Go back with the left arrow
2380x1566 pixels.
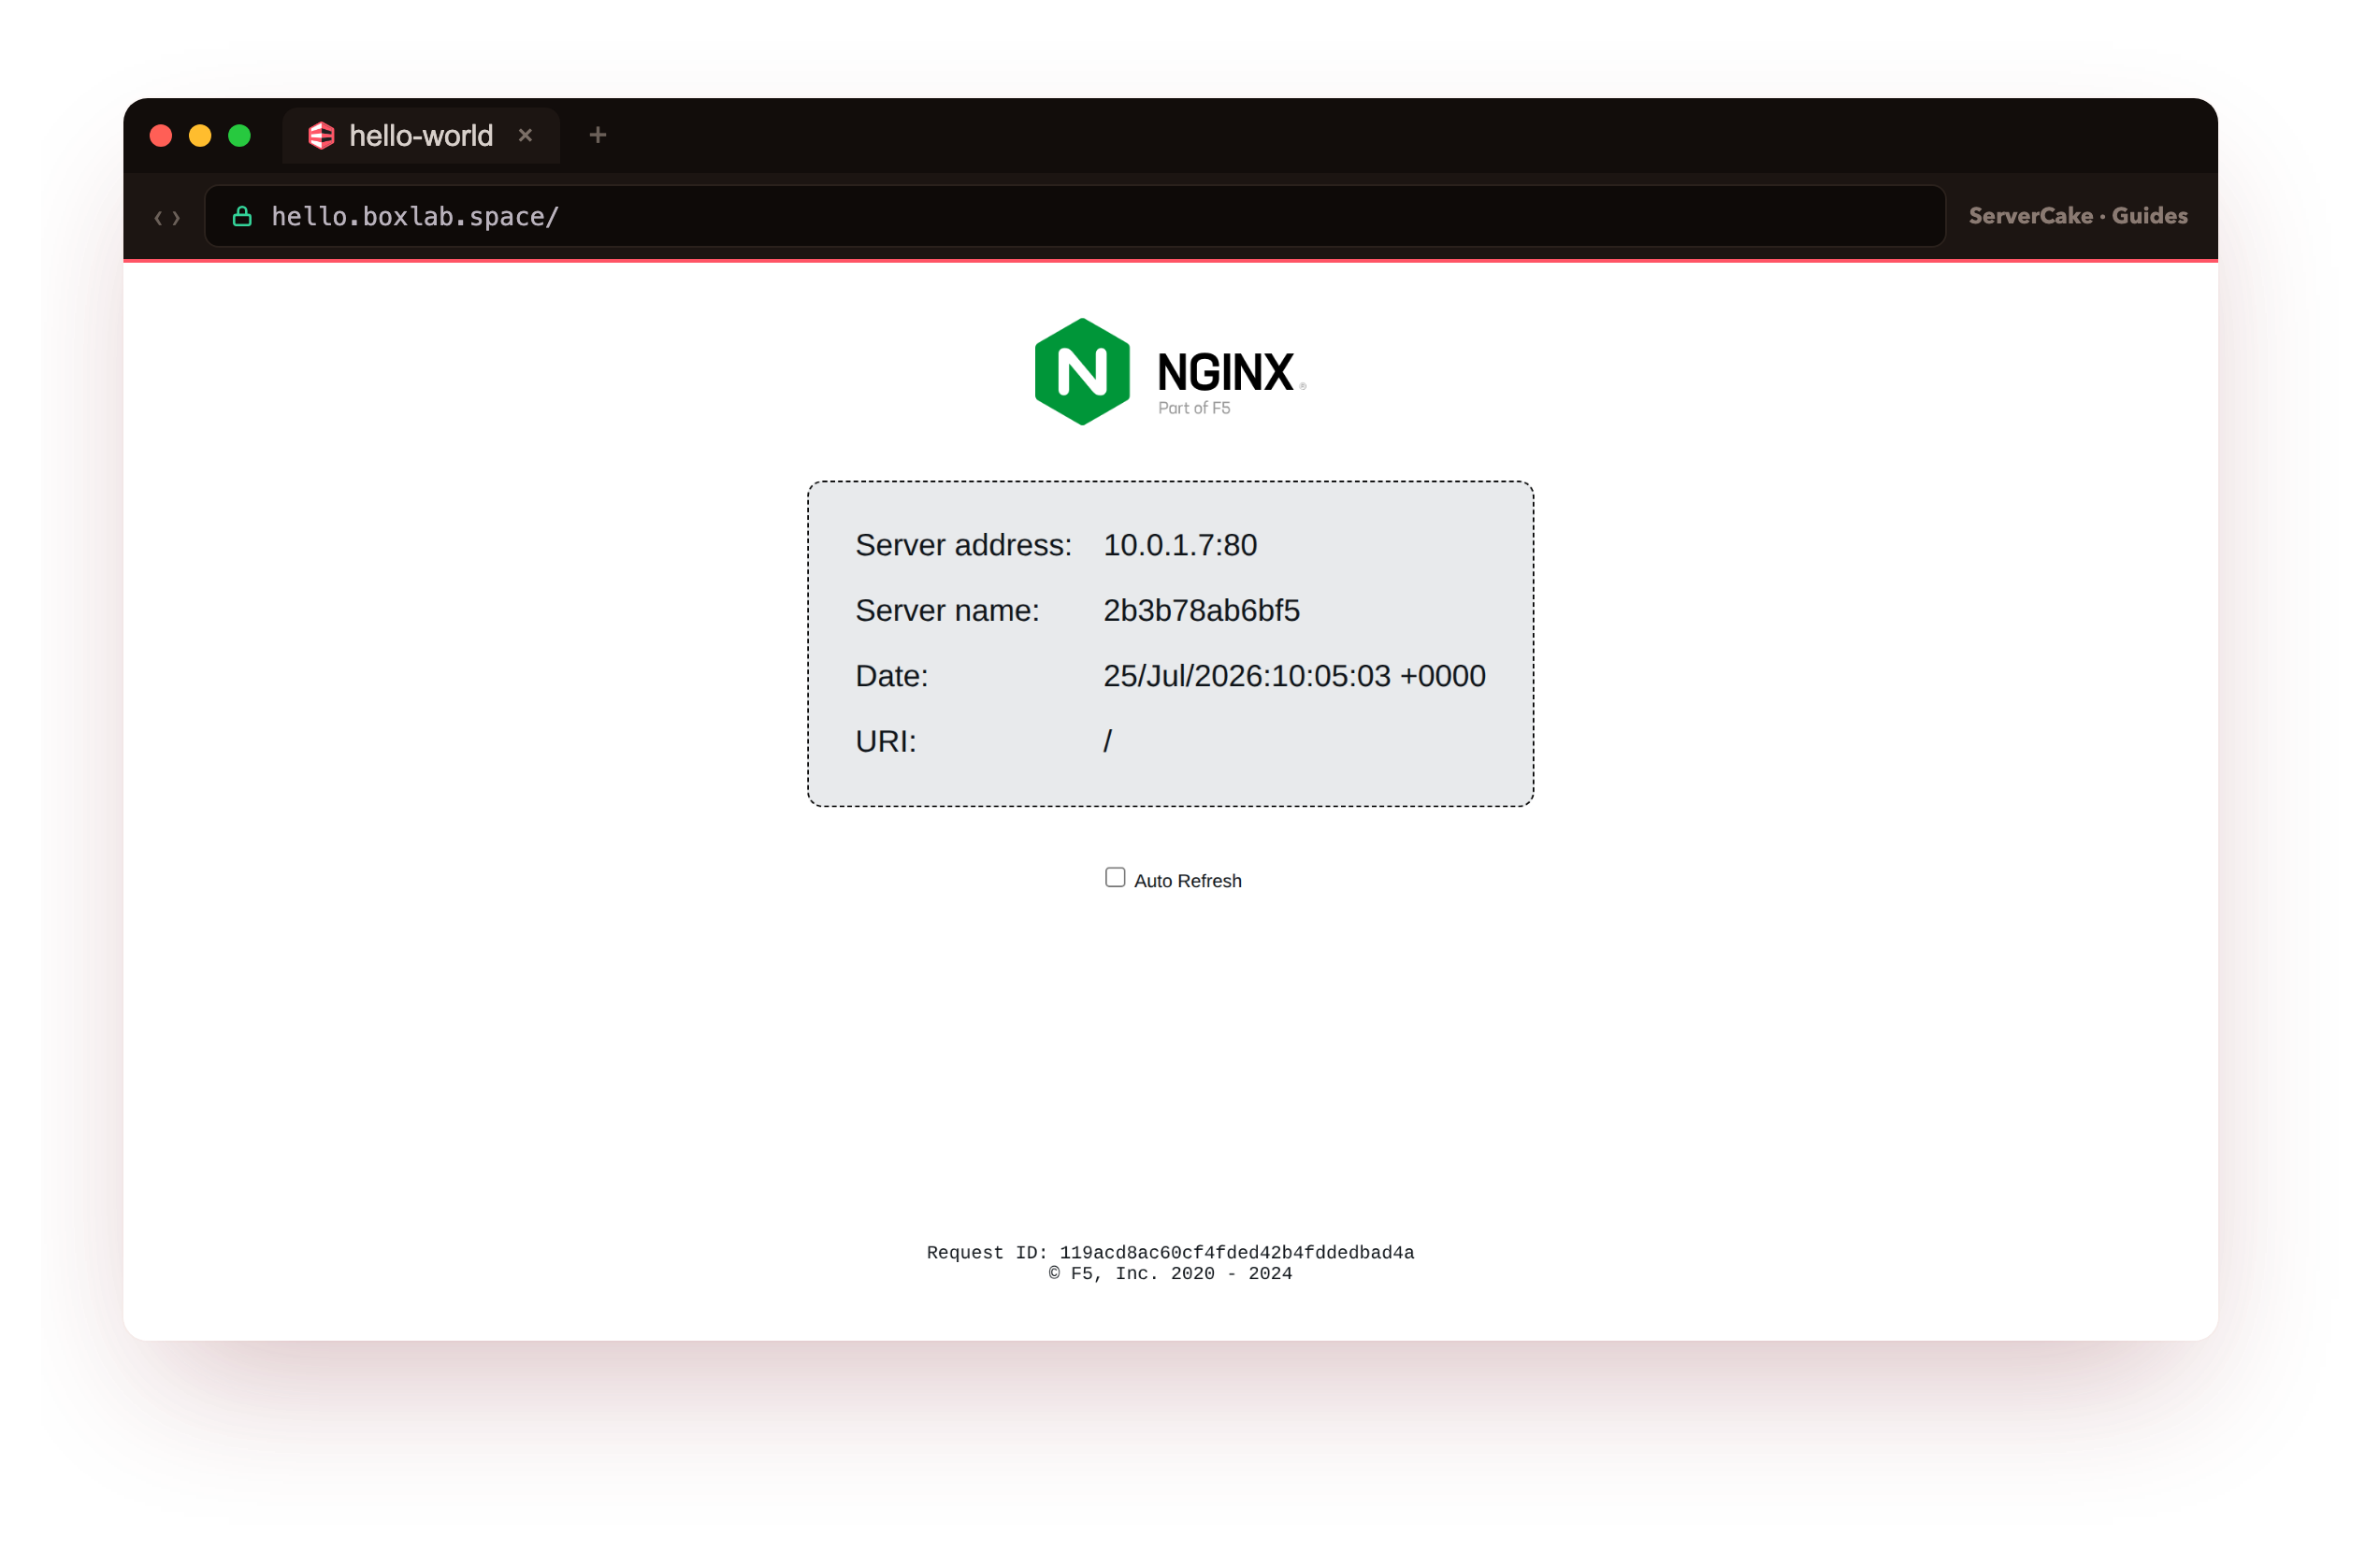(x=158, y=218)
